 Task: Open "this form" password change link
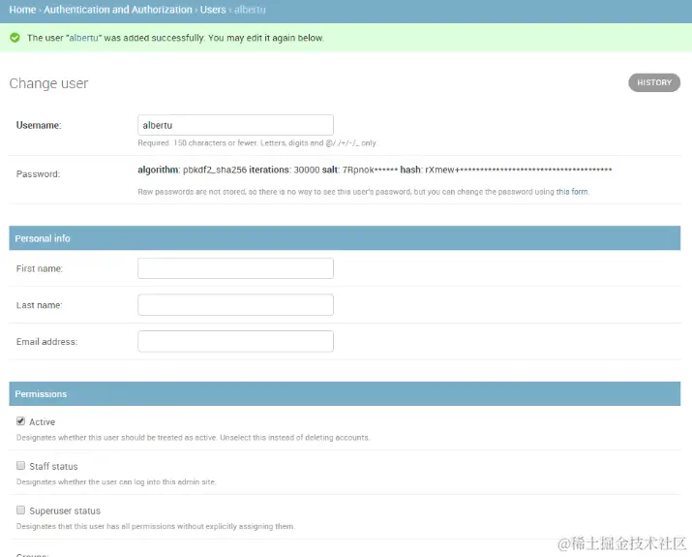572,192
